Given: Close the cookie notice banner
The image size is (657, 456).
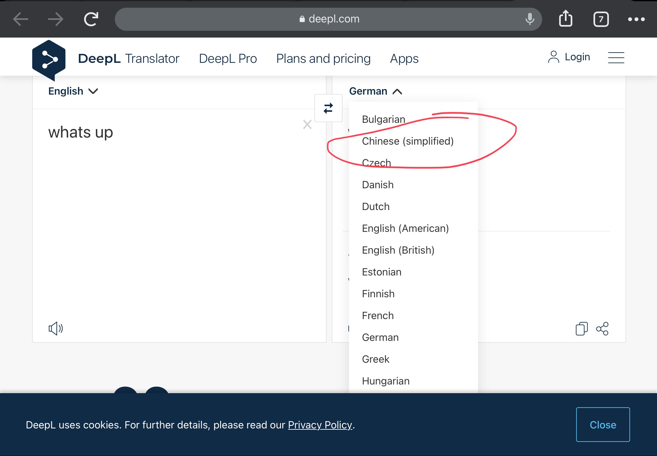Looking at the screenshot, I should (x=602, y=425).
